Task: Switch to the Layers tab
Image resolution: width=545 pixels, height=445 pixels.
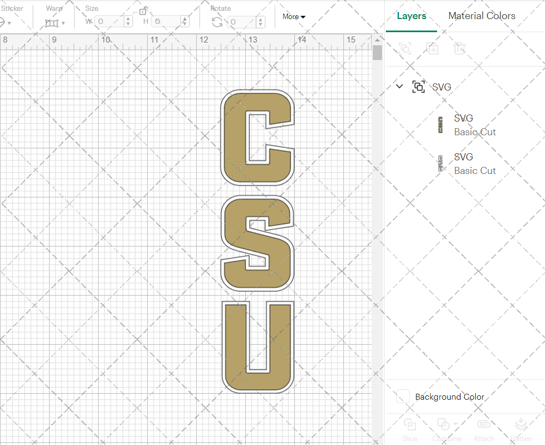Action: tap(411, 16)
